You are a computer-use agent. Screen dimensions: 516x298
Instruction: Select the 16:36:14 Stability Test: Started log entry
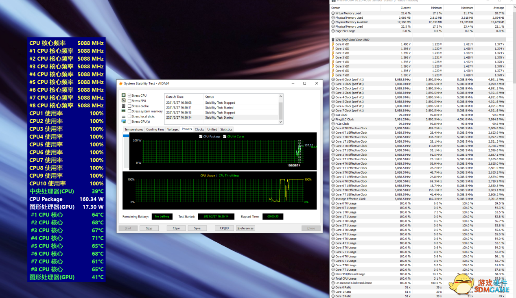[221, 117]
